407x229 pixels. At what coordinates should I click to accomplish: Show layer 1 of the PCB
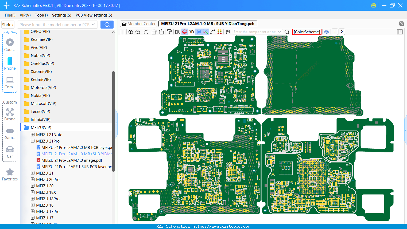pyautogui.click(x=335, y=32)
